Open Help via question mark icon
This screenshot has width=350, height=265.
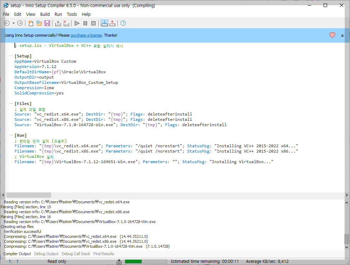coord(123,23)
